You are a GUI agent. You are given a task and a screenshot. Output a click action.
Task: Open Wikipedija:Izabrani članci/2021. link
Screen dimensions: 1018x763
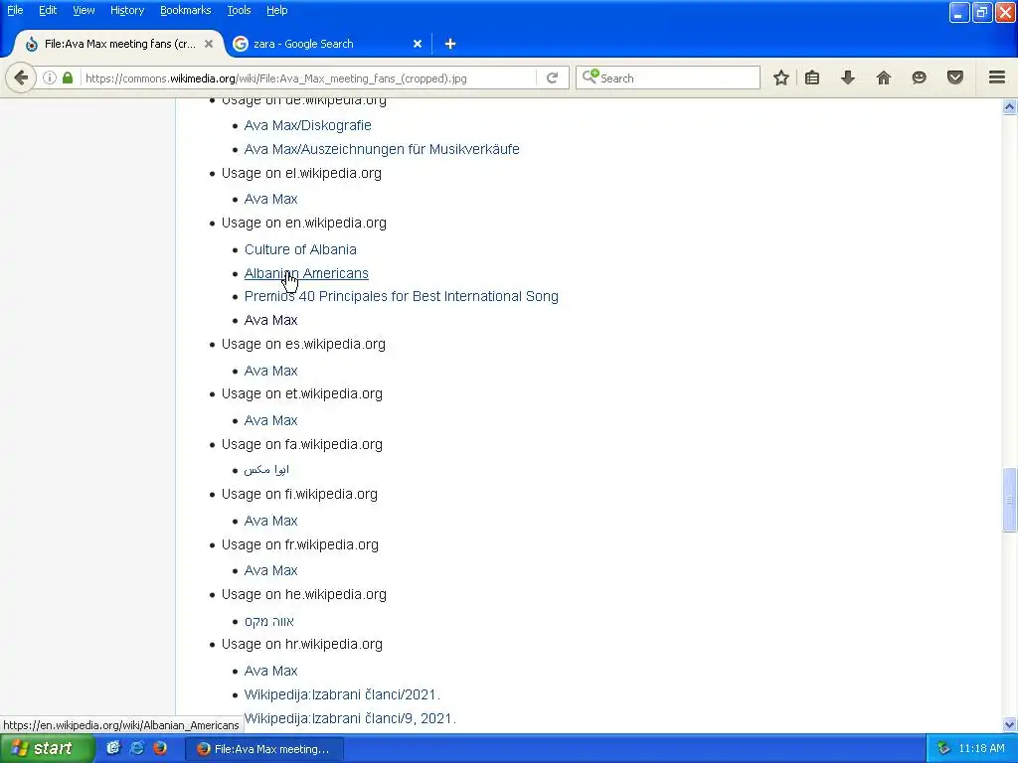(342, 694)
